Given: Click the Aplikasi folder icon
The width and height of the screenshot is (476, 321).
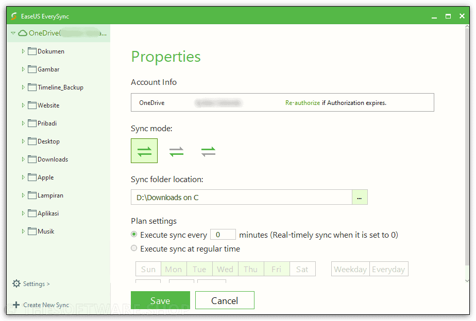Looking at the screenshot, I should [32, 213].
